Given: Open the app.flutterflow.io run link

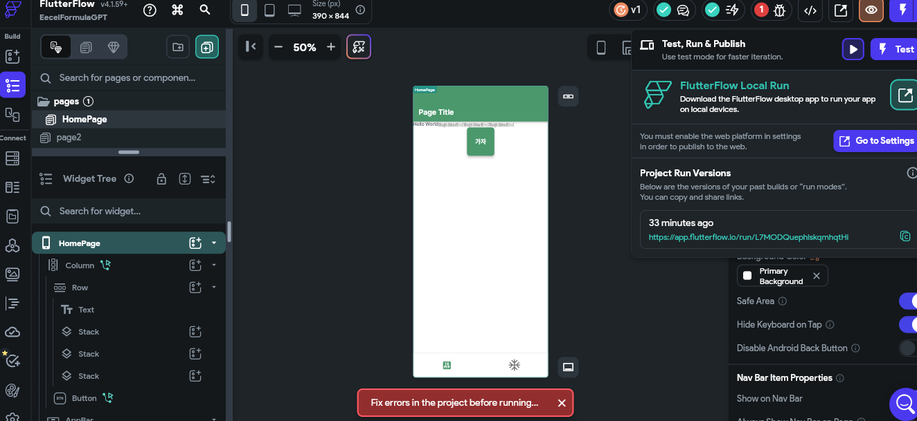Looking at the screenshot, I should (748, 237).
